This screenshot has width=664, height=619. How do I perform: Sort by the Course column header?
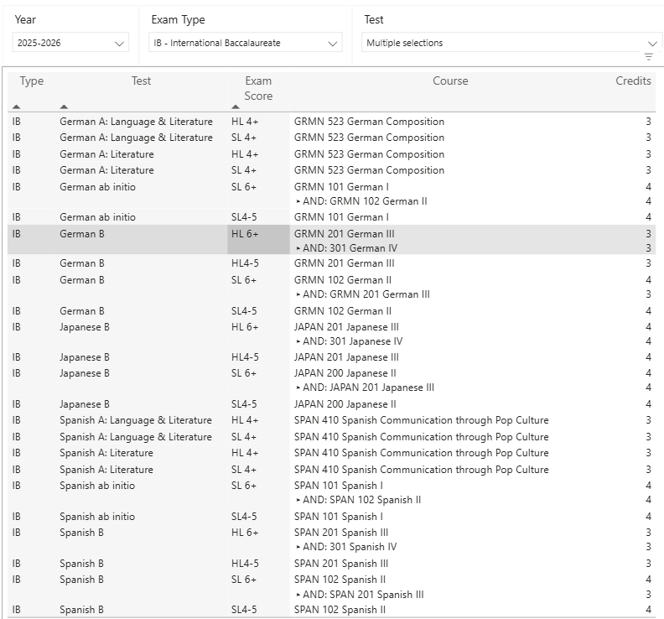click(x=450, y=81)
